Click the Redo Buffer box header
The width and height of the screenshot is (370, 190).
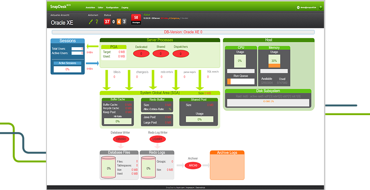(x=157, y=100)
